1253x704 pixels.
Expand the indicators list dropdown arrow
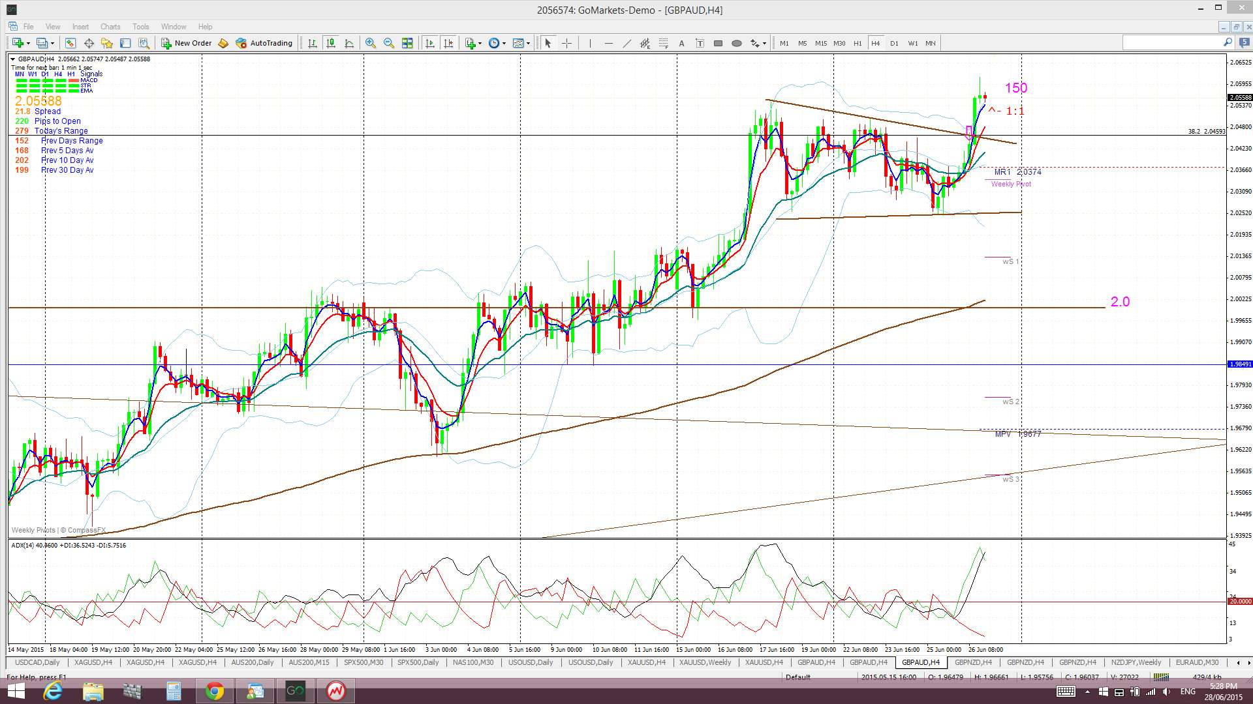coord(480,43)
